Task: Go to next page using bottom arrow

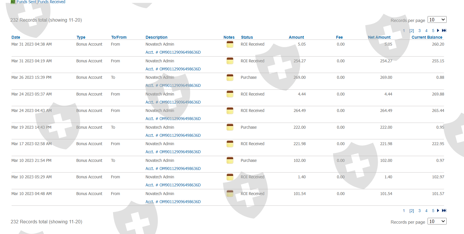Action: click(438, 211)
